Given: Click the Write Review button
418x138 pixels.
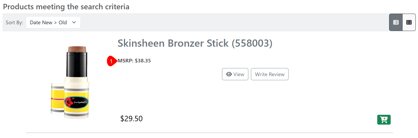Looking at the screenshot, I should pyautogui.click(x=269, y=74).
